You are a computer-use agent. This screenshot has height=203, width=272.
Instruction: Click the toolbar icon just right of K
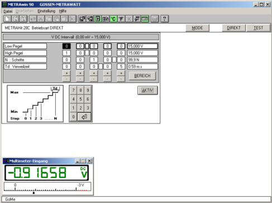[x=137, y=19]
